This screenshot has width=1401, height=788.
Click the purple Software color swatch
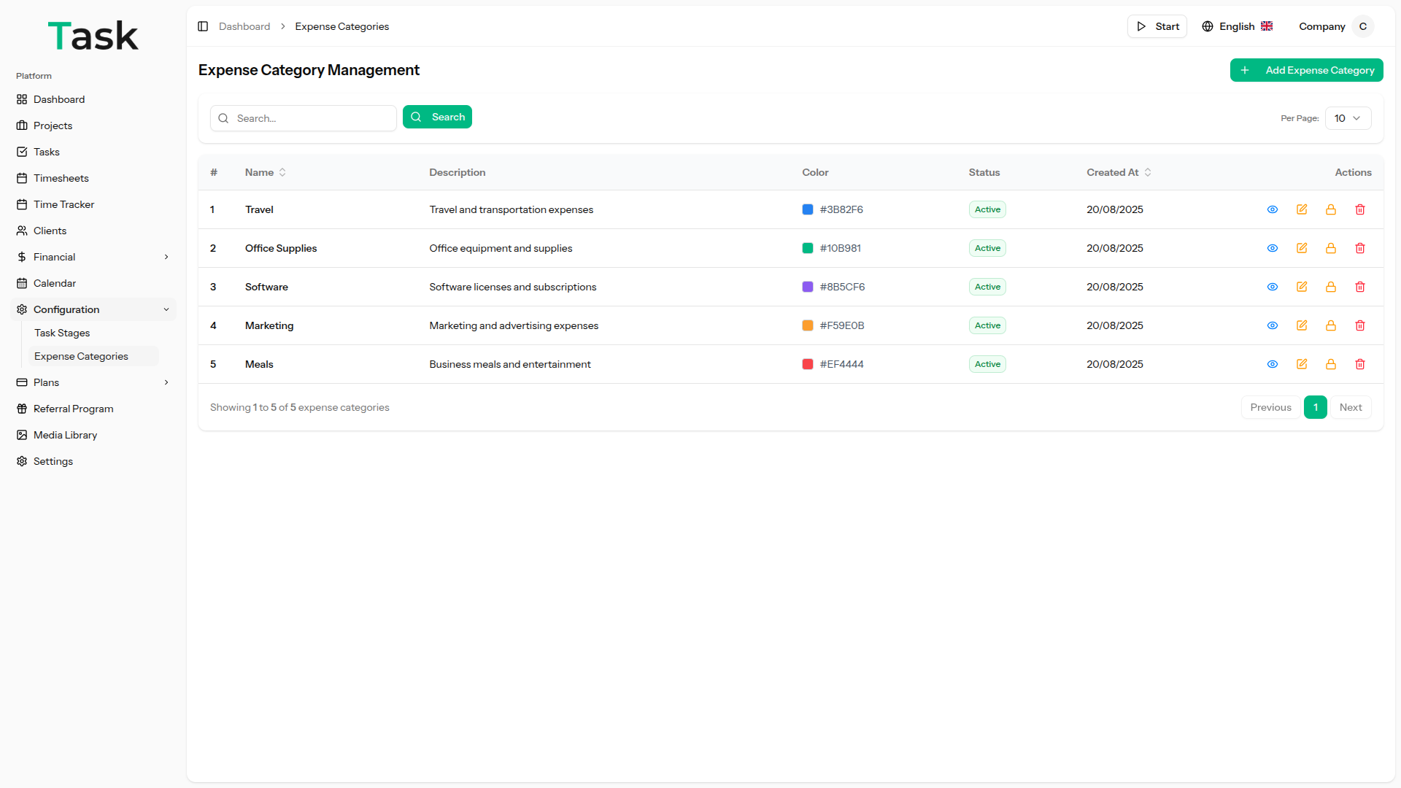pyautogui.click(x=808, y=287)
